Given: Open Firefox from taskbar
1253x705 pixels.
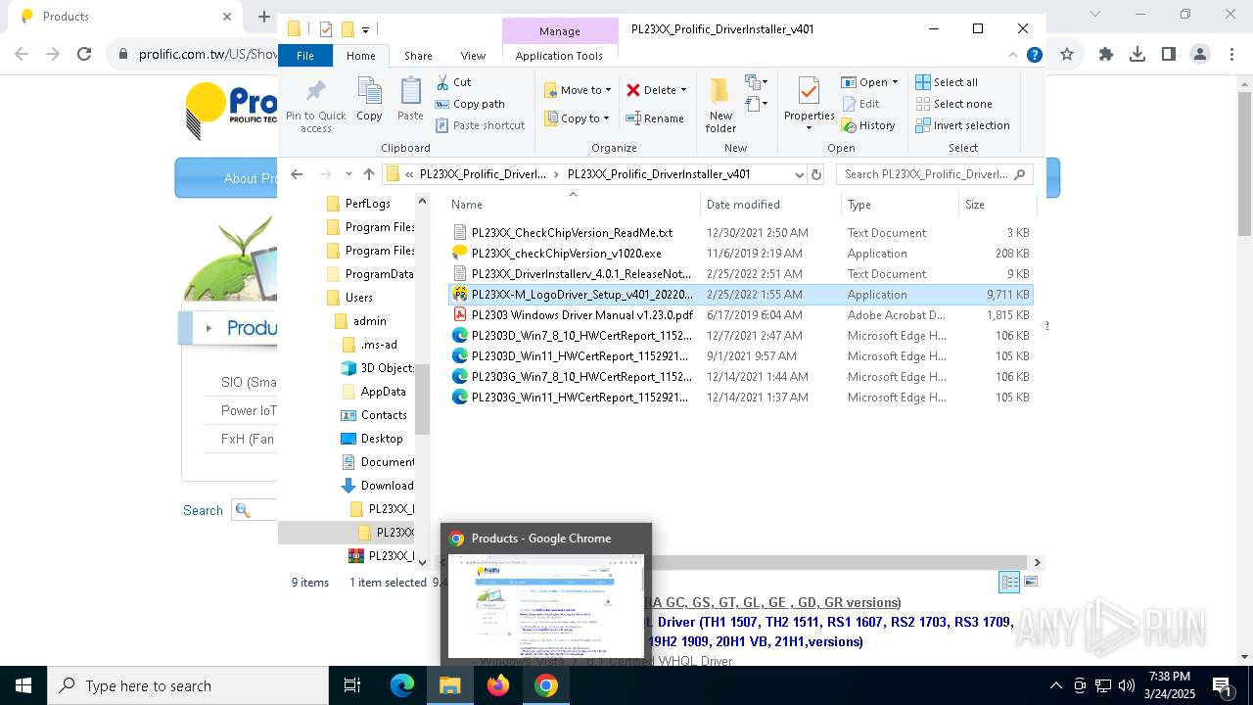Looking at the screenshot, I should (498, 685).
